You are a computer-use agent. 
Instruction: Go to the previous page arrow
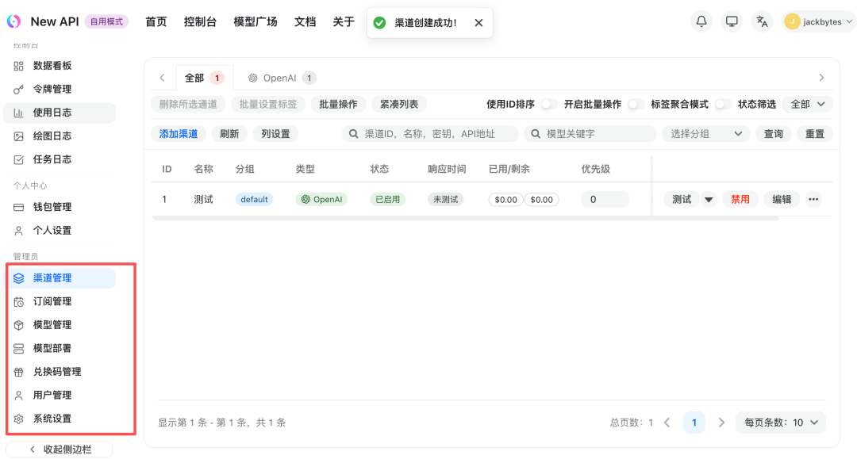667,423
